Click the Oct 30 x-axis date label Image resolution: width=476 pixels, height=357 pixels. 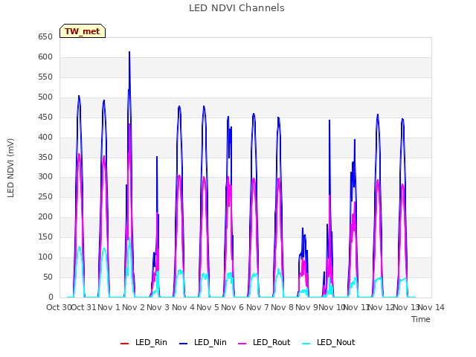pos(59,307)
